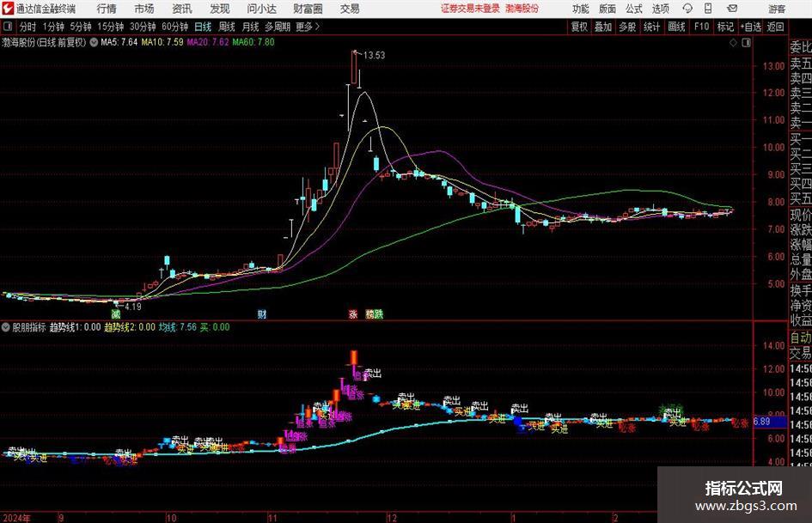Click the 多股 multi-stock button
This screenshot has width=812, height=523.
point(627,27)
